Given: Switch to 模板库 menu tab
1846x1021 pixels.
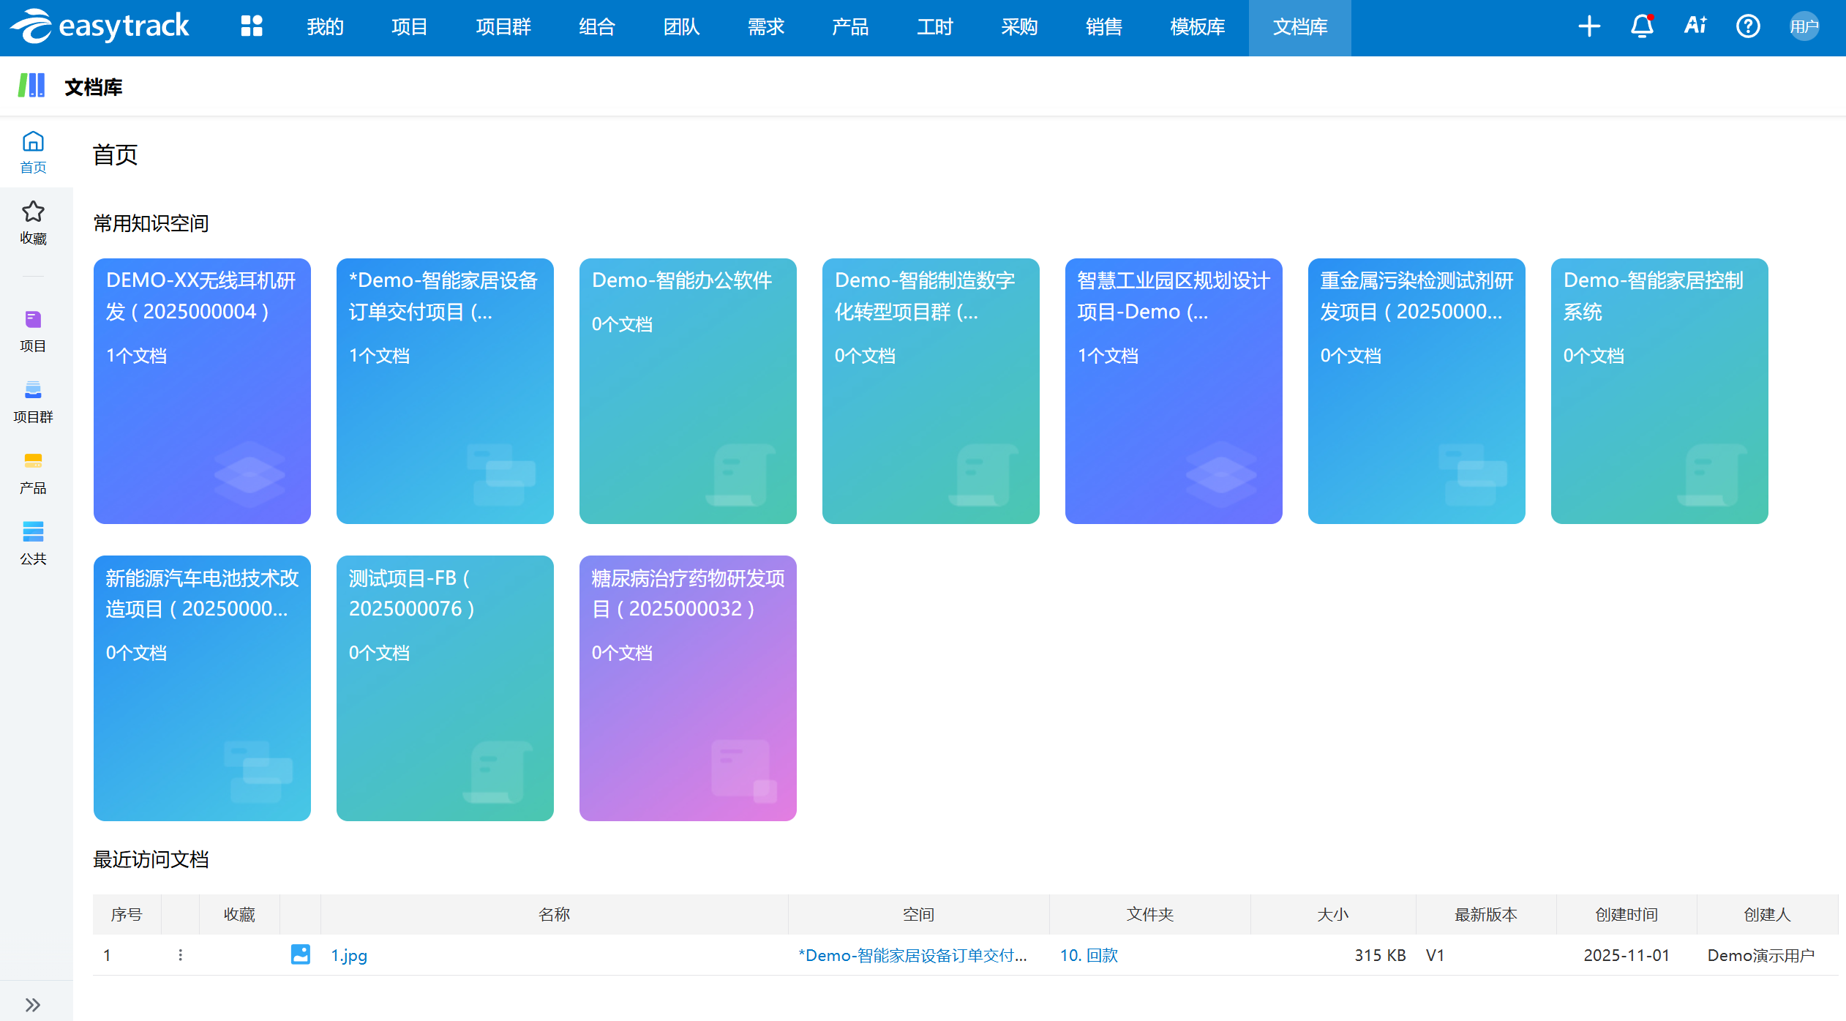Looking at the screenshot, I should [x=1197, y=27].
